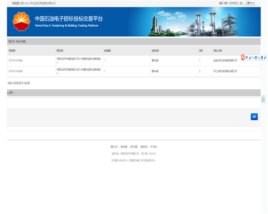Click the bidder company name in rank 1 row
The height and width of the screenshot is (214, 268).
[225, 60]
